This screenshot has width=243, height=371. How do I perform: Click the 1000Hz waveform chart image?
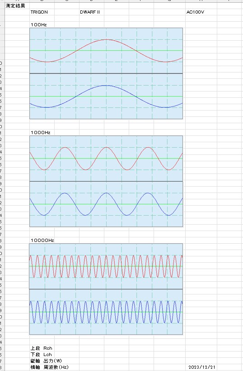point(106,181)
